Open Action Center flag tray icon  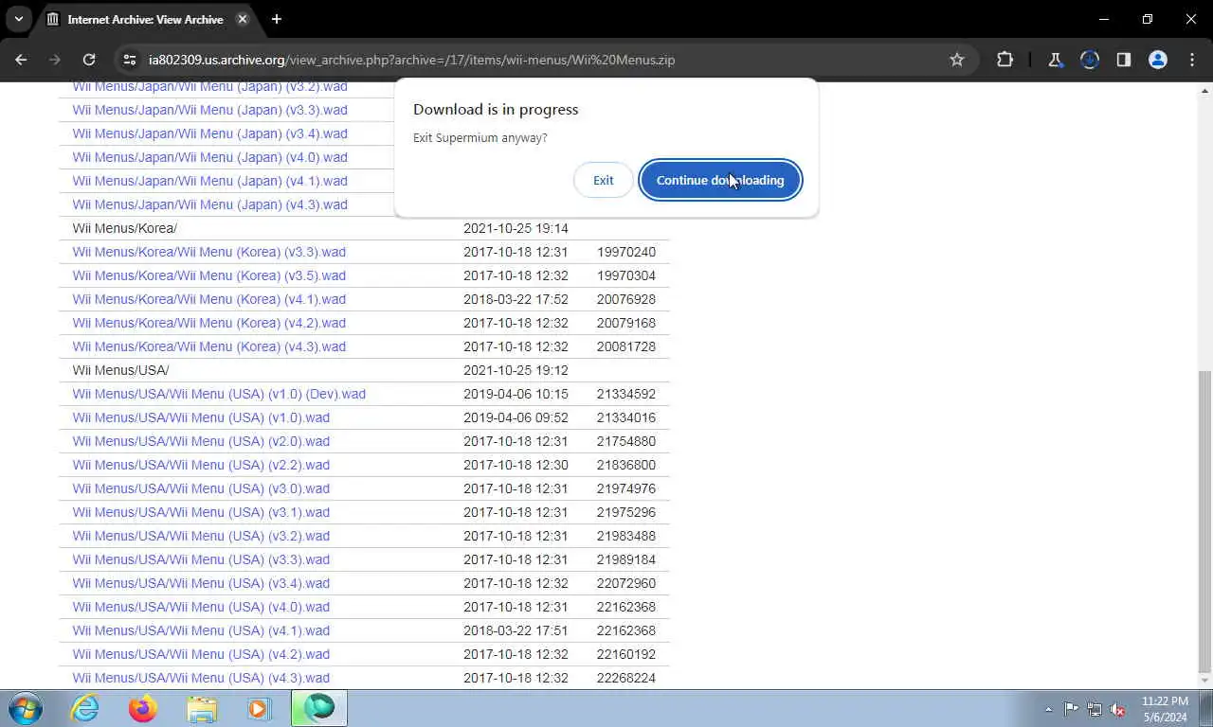[x=1071, y=709]
